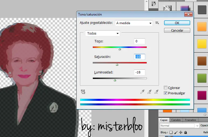Pick the yellow style swatch
Viewport: 208px width, 137px height.
[x=202, y=44]
